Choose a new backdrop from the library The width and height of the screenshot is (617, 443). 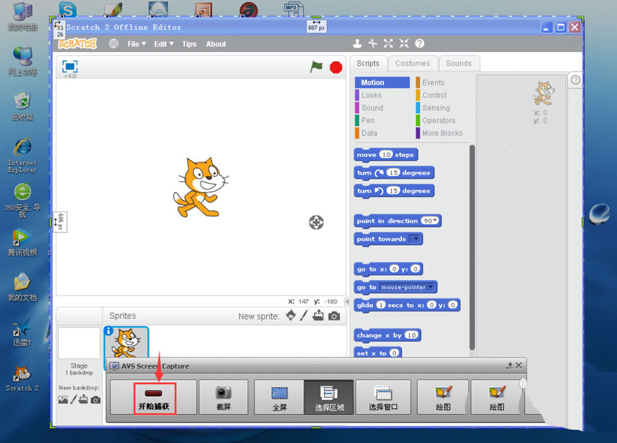tap(63, 400)
